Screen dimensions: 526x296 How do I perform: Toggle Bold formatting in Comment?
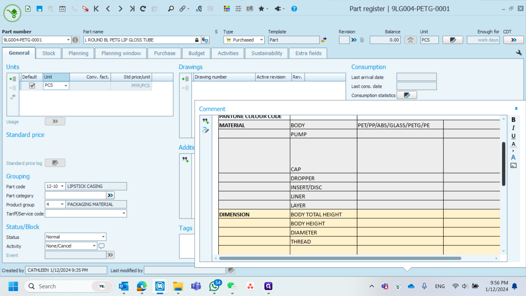513,119
